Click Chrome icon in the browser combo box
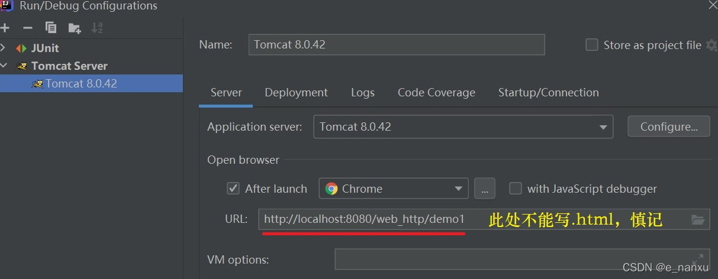The height and width of the screenshot is (279, 718). (x=331, y=189)
